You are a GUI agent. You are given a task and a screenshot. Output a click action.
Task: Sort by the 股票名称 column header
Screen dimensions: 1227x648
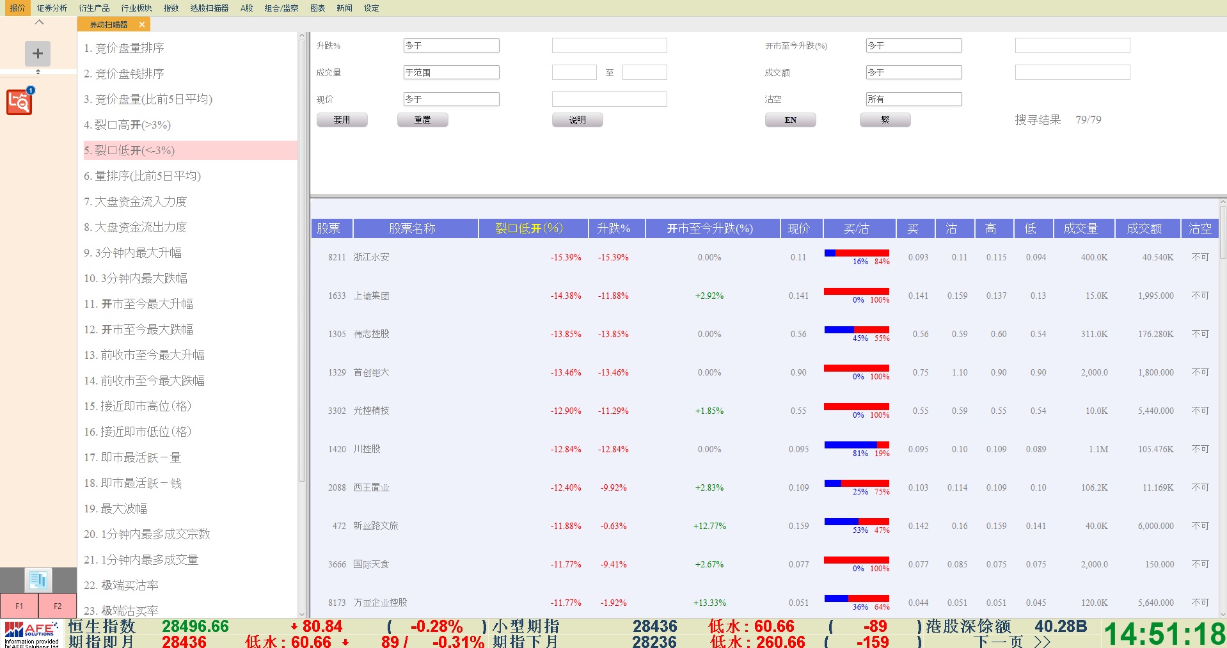(x=415, y=228)
